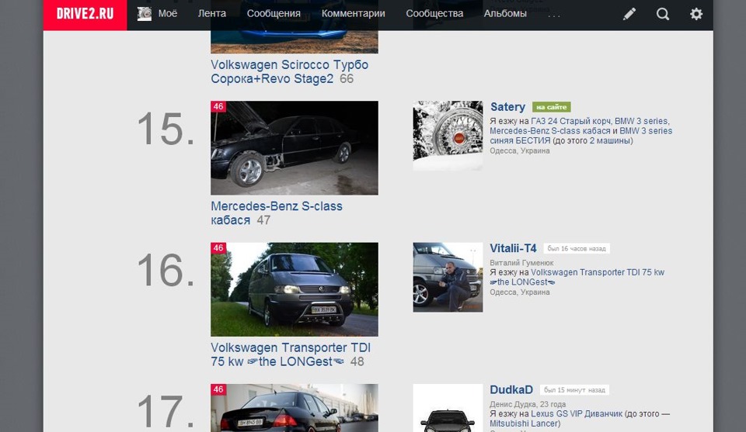Screen dimensions: 746x432
Task: Click 'был 16 часов назад' status label
Action: (577, 248)
